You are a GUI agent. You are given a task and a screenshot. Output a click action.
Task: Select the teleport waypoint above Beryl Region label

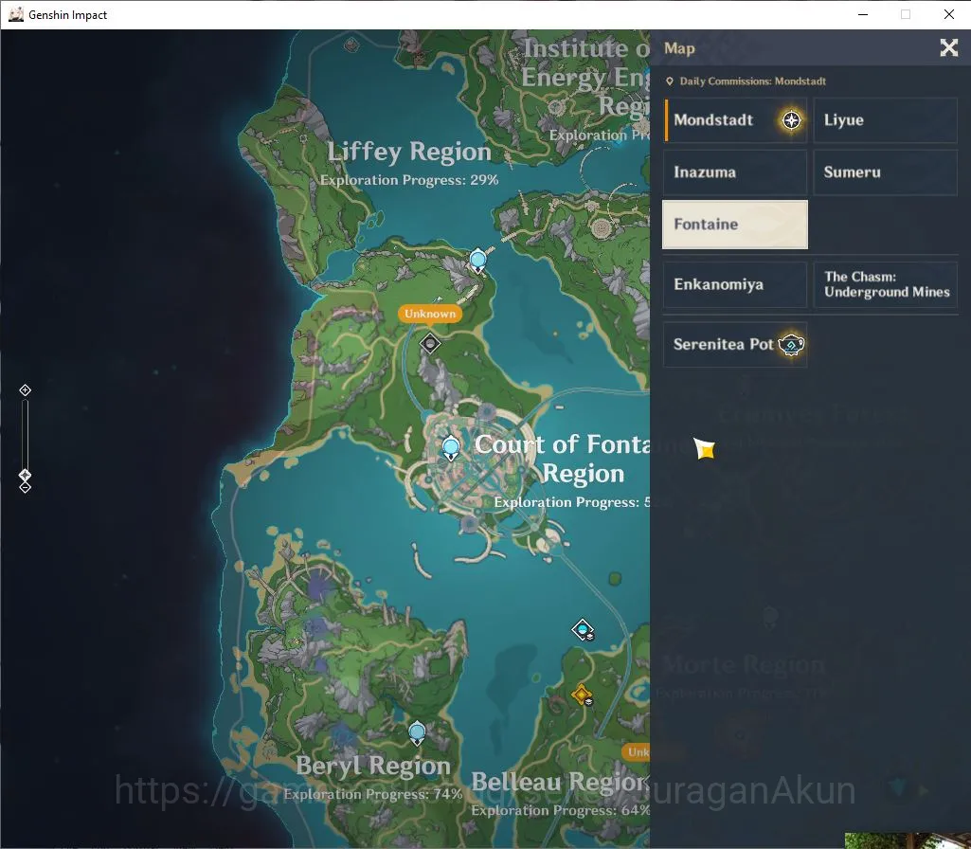pos(418,733)
